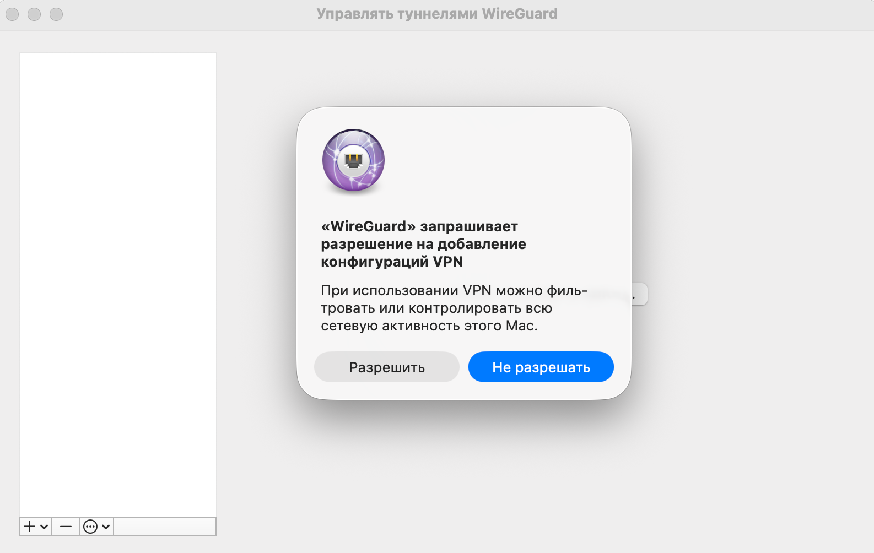Expand the chevron beside the ellipsis icon
The height and width of the screenshot is (553, 874).
click(106, 527)
